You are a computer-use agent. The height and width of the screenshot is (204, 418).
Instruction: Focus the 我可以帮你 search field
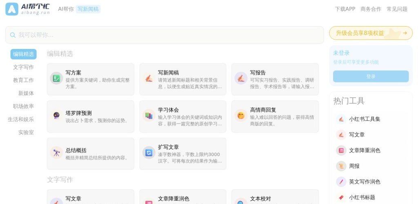[x=163, y=35]
